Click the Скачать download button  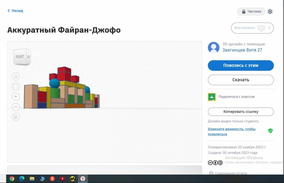pyautogui.click(x=241, y=80)
